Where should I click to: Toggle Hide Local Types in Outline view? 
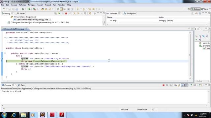point(200,40)
